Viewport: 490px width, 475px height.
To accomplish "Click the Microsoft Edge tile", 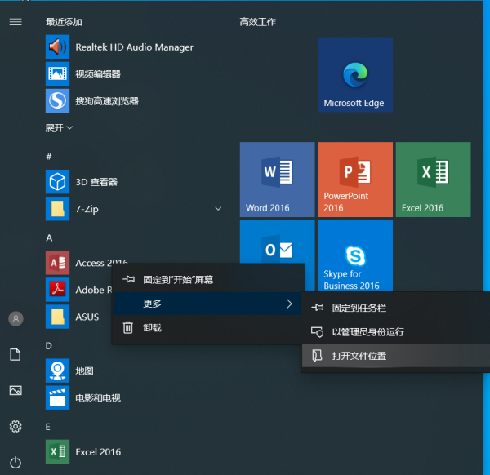I will click(354, 74).
